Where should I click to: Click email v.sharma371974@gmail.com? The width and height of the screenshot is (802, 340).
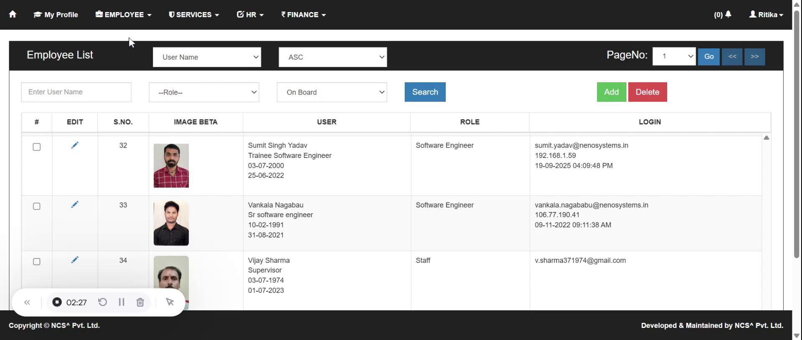pos(580,260)
